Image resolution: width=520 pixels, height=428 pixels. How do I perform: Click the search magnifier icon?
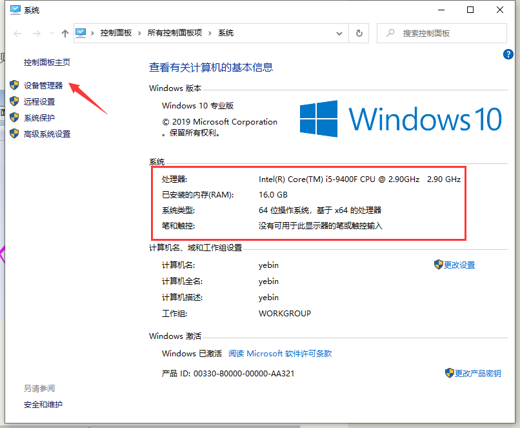(x=390, y=33)
